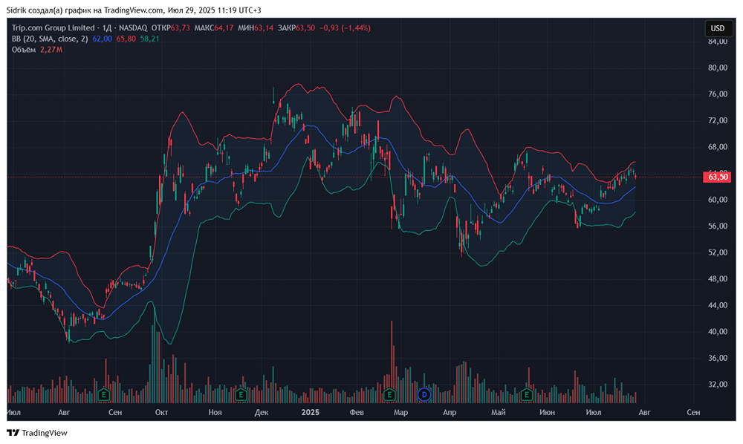The width and height of the screenshot is (743, 444).
Task: Click the first earnings E marker near September
Action: (104, 394)
